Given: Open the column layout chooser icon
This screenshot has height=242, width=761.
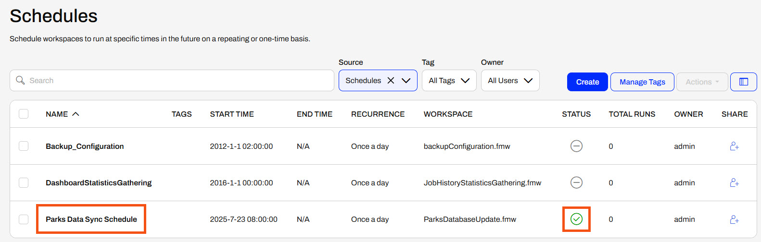Looking at the screenshot, I should click(x=743, y=82).
